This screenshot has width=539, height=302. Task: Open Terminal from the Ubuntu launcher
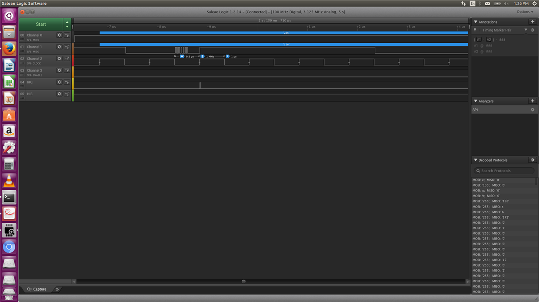(x=9, y=197)
